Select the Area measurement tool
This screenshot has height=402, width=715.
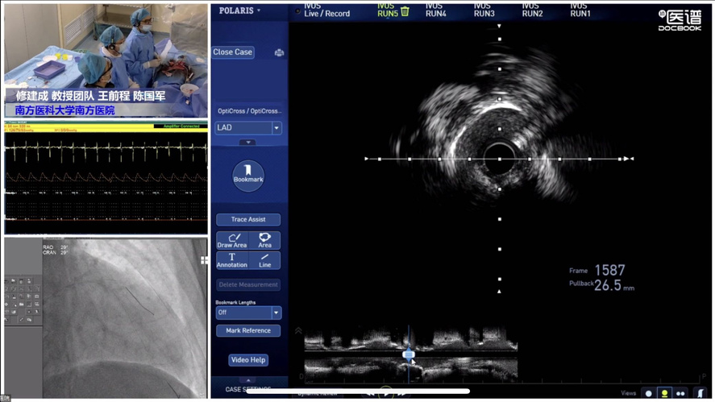point(264,241)
